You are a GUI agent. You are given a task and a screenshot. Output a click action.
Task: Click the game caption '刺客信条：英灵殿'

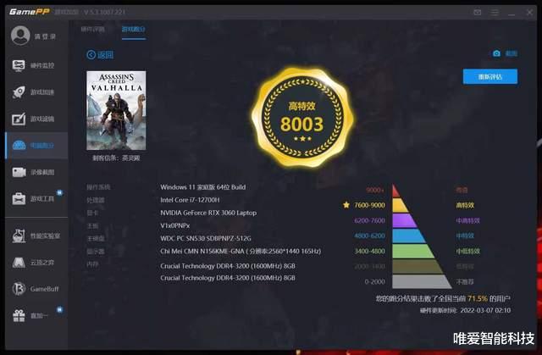click(116, 158)
